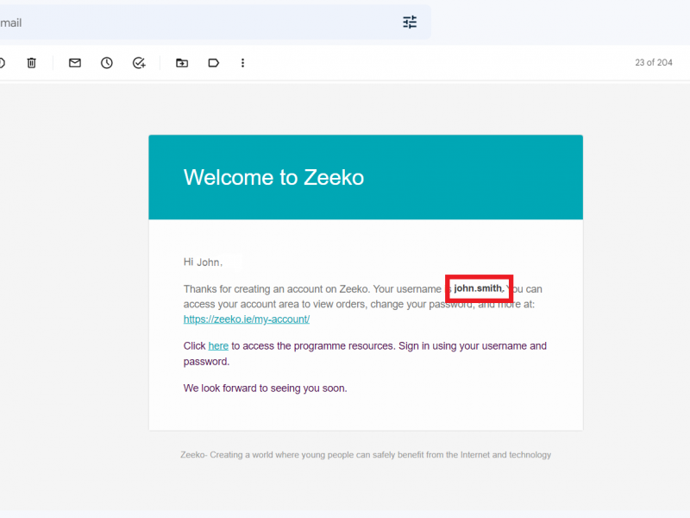
Task: Mark the email as unread
Action: pos(75,63)
